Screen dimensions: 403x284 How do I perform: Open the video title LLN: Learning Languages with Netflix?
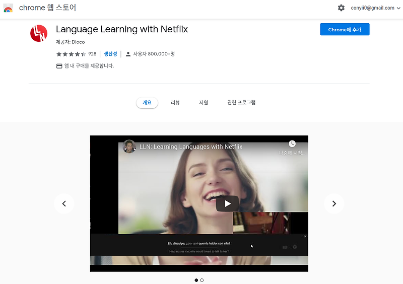(x=191, y=147)
